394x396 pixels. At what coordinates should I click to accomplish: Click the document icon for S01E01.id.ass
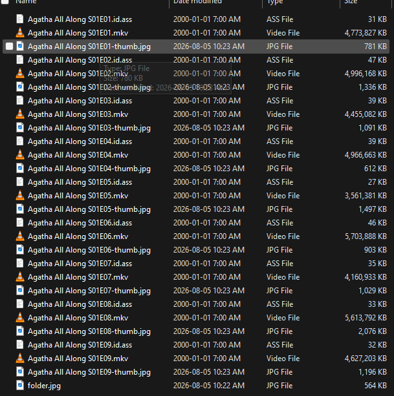(x=20, y=19)
